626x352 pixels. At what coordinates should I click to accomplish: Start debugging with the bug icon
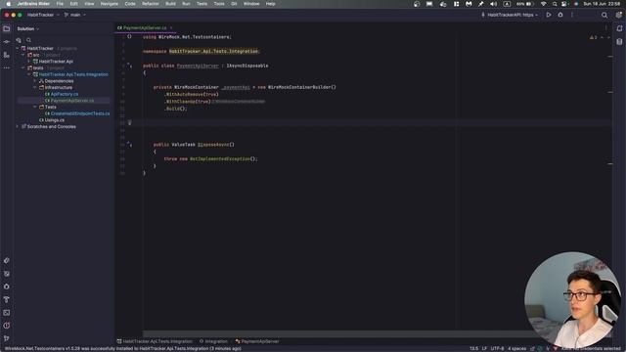[560, 15]
